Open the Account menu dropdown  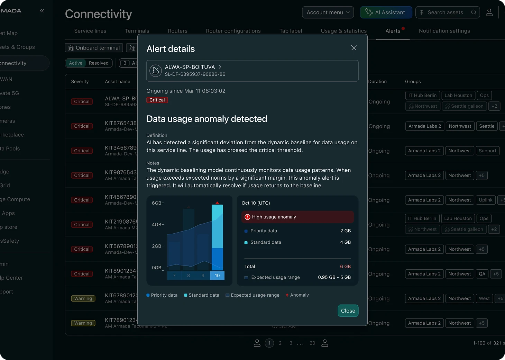pos(328,12)
